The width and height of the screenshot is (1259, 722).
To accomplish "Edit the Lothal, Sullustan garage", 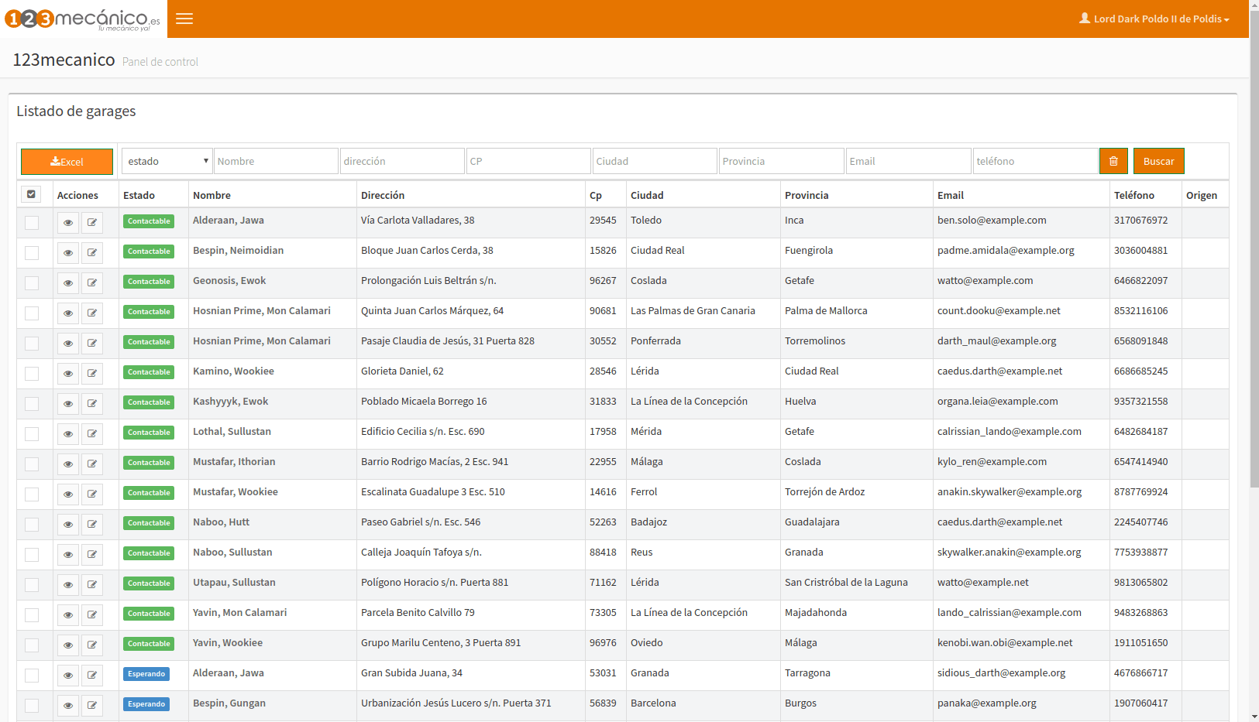I will click(x=92, y=434).
